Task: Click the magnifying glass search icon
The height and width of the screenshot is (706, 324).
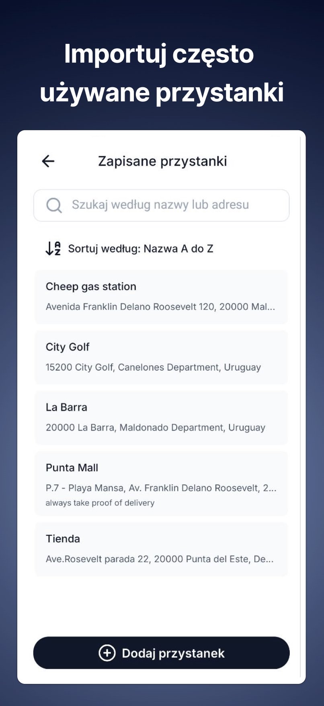Action: point(54,205)
